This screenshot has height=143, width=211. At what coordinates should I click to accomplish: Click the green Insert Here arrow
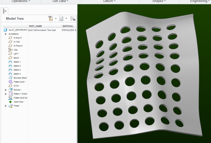coord(10,102)
